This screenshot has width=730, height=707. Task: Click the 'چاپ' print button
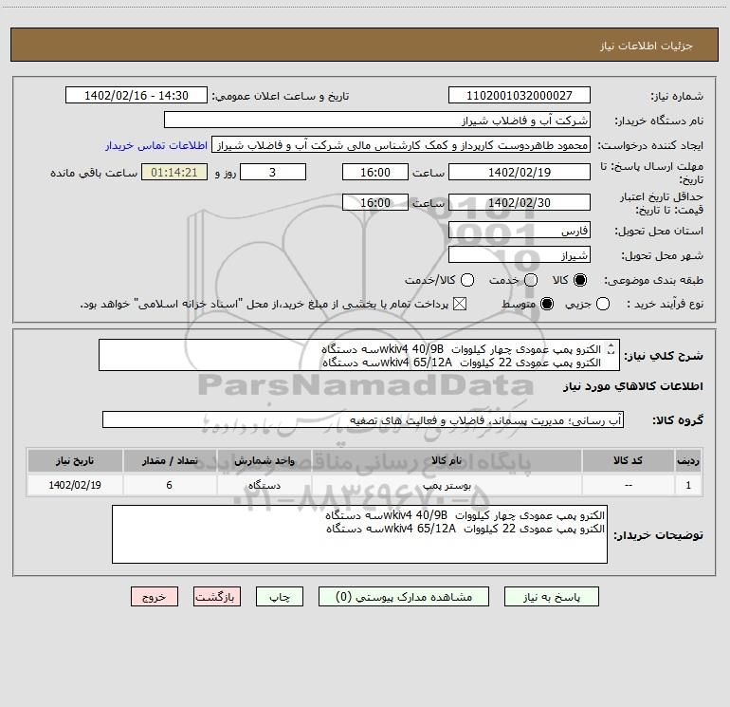click(x=280, y=597)
